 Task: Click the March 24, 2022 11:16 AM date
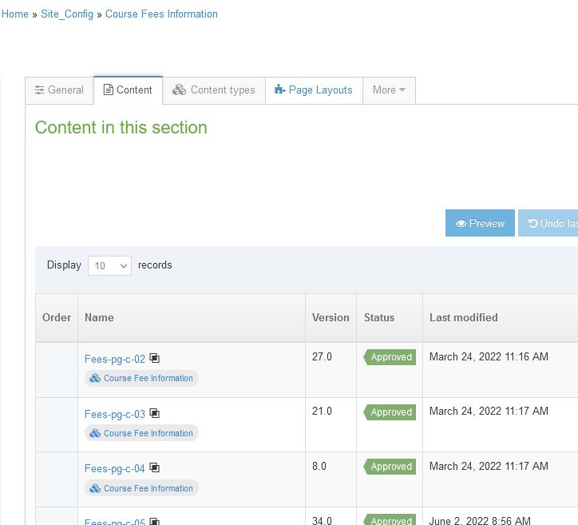tap(489, 356)
